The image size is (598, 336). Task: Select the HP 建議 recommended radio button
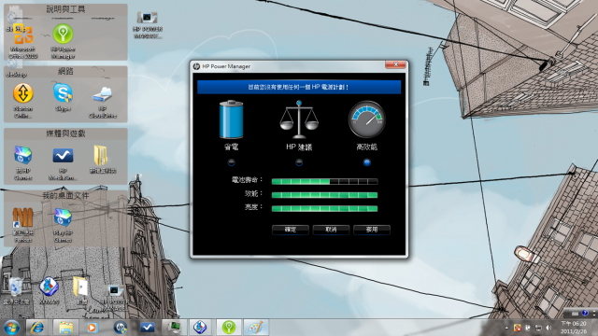pos(299,162)
